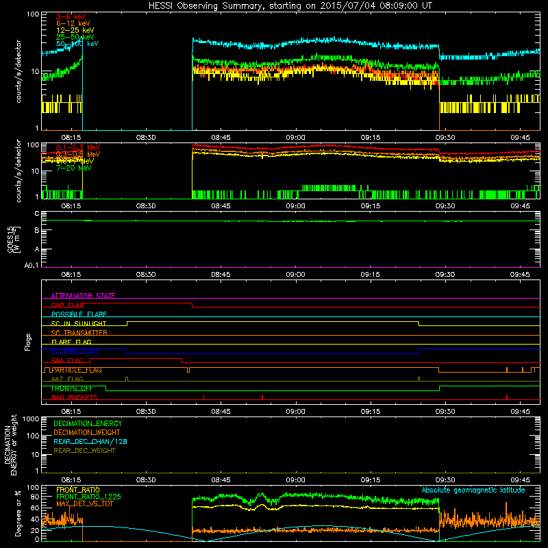Click the 7-20 MeV legend label
Image resolution: width=548 pixels, height=548 pixels.
point(73,168)
